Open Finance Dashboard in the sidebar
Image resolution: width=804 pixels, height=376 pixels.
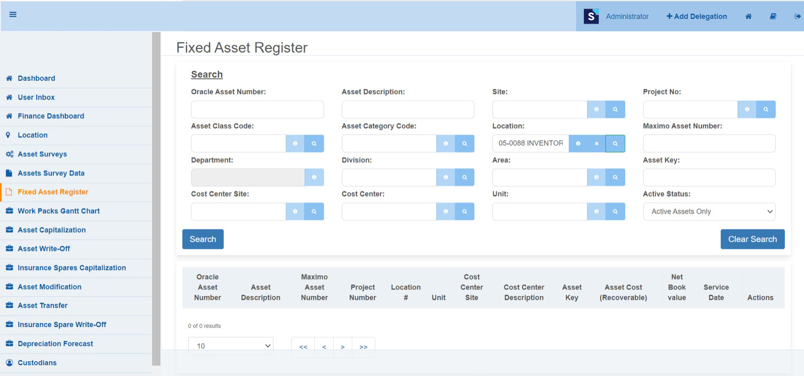coord(75,116)
